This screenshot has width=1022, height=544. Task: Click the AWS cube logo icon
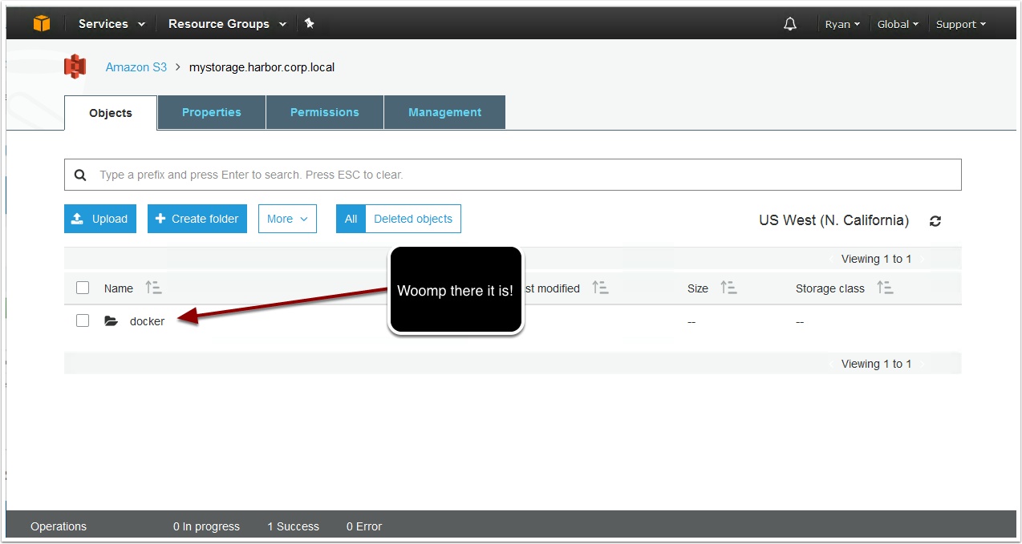coord(42,24)
